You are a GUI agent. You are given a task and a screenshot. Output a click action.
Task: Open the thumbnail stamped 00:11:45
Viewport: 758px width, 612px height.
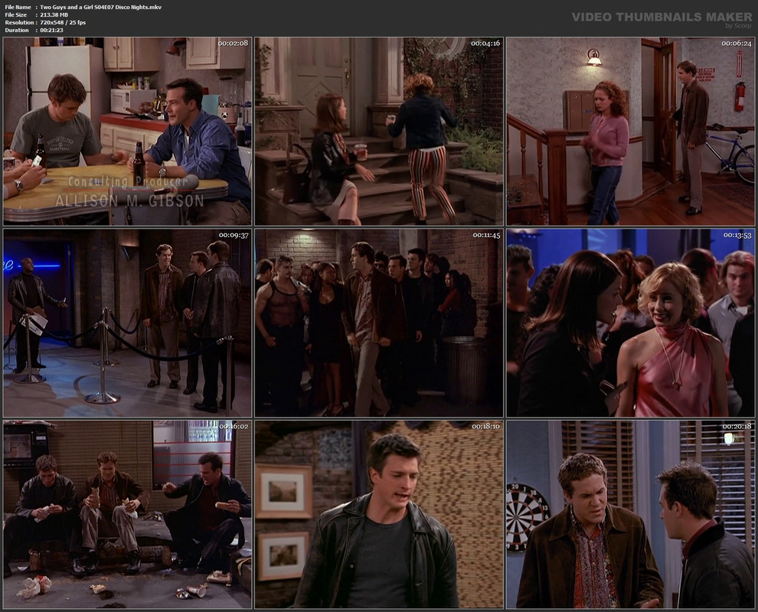379,323
